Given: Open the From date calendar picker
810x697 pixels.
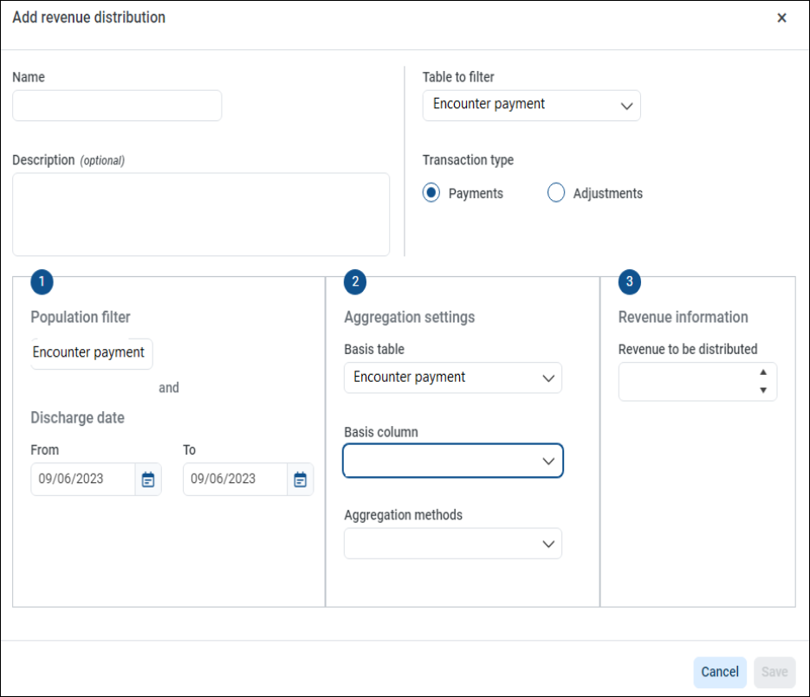Looking at the screenshot, I should (148, 479).
